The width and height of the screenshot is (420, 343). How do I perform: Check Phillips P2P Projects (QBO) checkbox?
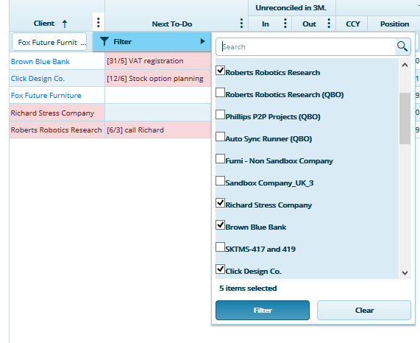click(x=220, y=114)
